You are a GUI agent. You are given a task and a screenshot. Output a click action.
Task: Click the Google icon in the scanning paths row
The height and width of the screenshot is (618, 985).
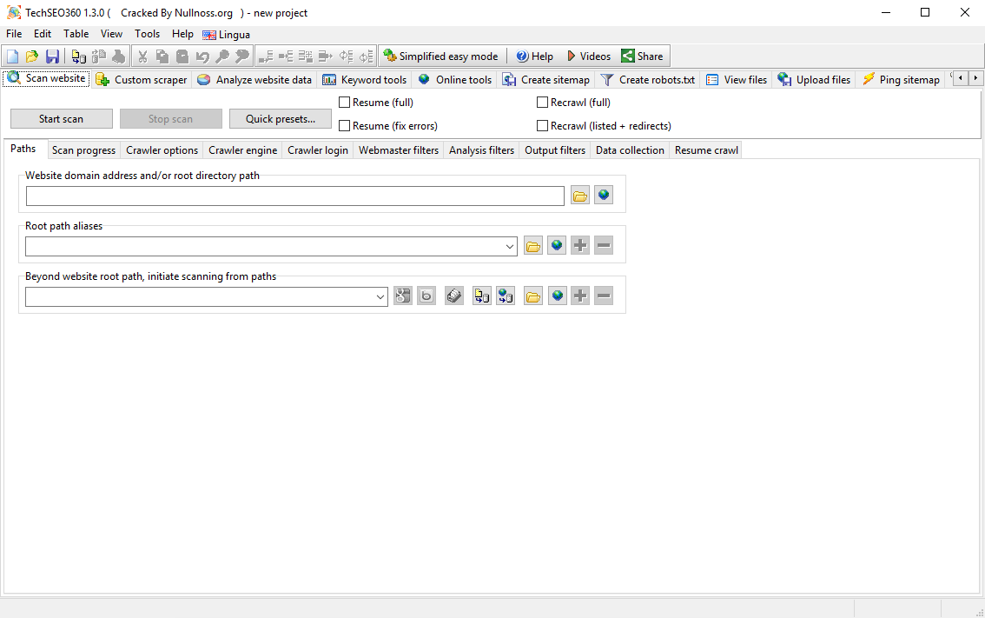(x=403, y=296)
